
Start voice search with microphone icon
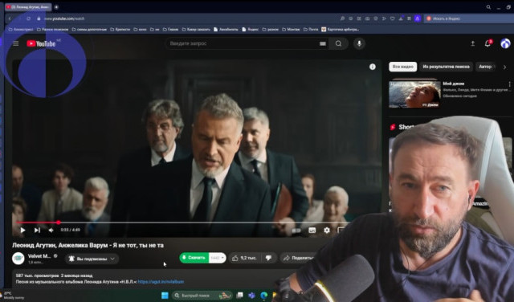point(359,43)
